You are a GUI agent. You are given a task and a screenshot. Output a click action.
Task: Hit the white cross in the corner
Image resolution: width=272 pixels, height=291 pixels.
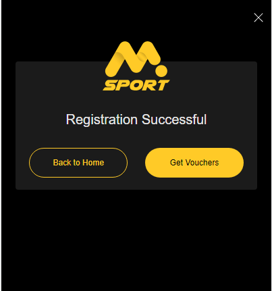coord(259,18)
